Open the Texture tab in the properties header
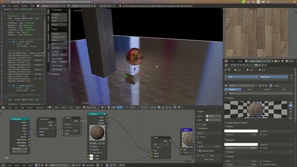 pyautogui.click(x=259, y=65)
